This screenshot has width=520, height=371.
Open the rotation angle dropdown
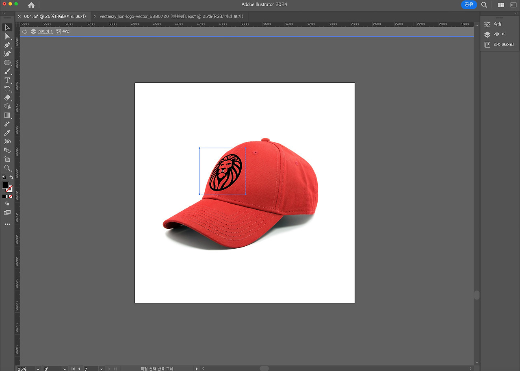[65, 369]
